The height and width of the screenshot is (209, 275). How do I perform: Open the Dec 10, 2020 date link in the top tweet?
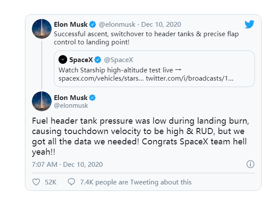(161, 25)
